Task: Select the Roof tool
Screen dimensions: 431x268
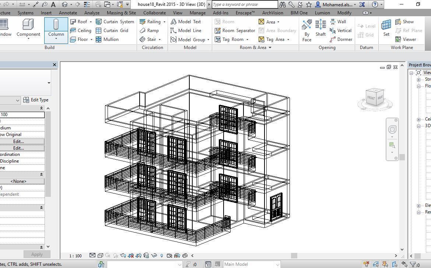Action: (x=79, y=22)
